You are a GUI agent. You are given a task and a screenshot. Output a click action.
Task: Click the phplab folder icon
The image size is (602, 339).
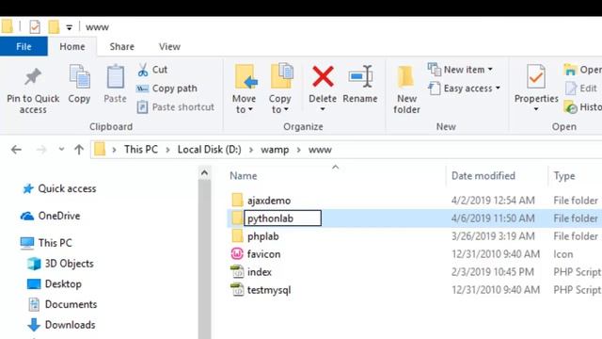(x=237, y=235)
